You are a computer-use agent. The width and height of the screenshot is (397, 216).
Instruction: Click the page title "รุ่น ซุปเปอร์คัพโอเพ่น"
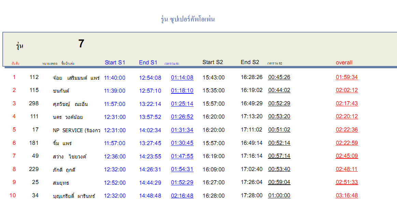[x=188, y=19]
